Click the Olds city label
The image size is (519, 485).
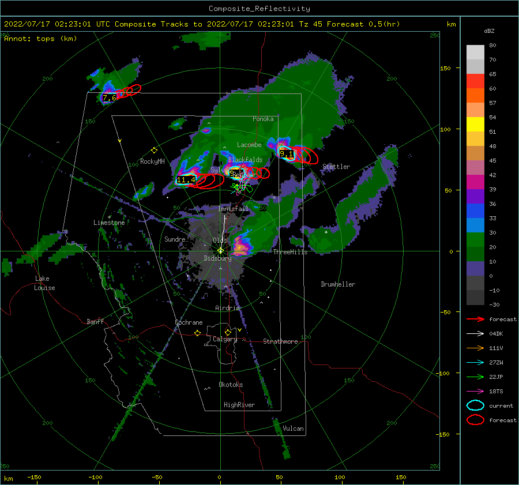(x=220, y=240)
